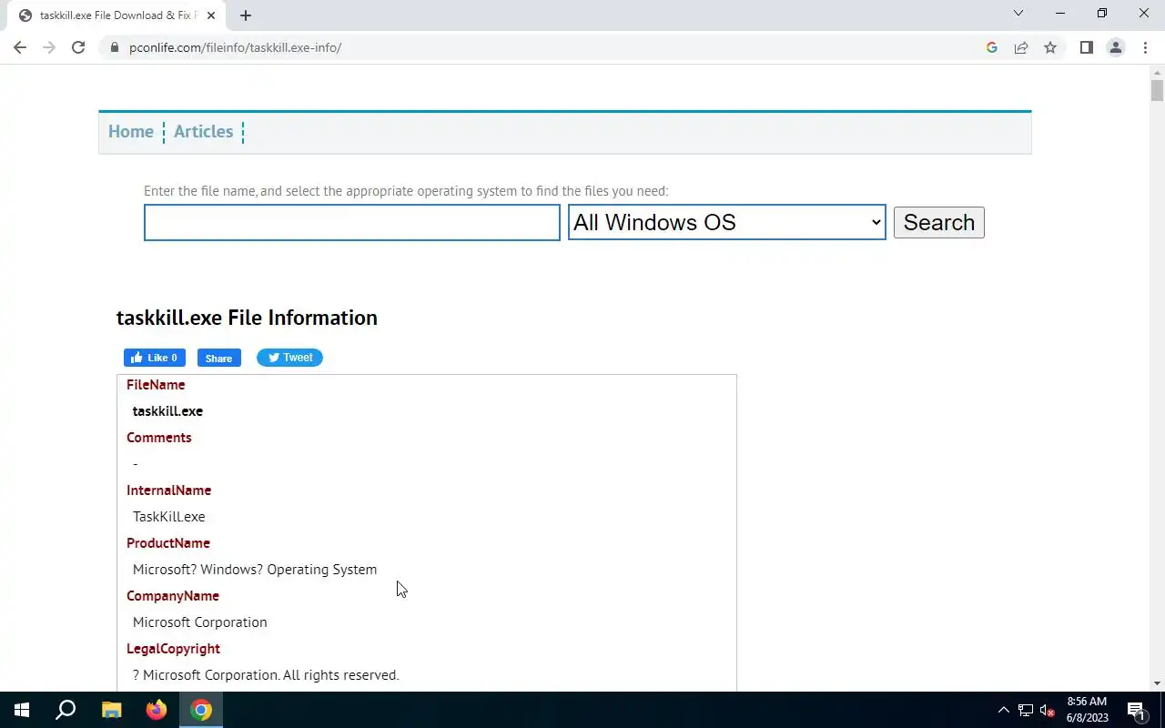Open Chrome three-dot menu
Screen dimensions: 1165x728
tap(1145, 47)
